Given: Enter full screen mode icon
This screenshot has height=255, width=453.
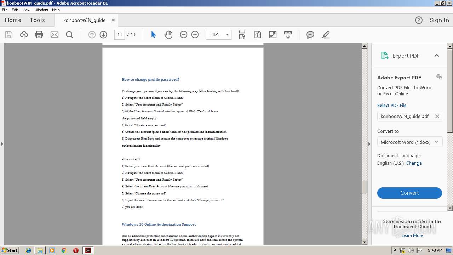Looking at the screenshot, I should click(x=273, y=35).
